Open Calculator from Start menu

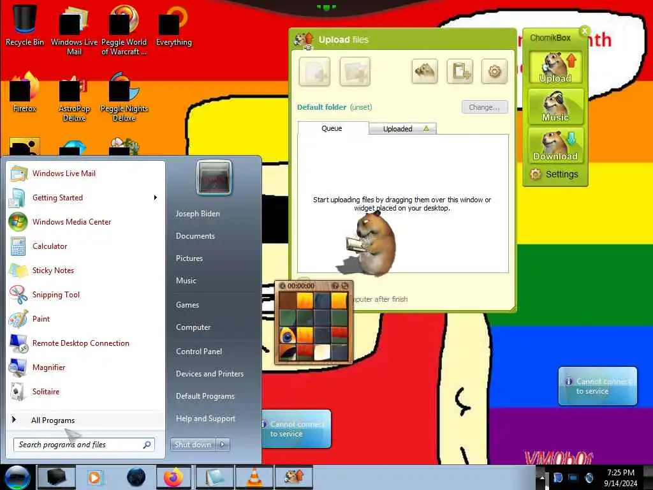click(85, 246)
